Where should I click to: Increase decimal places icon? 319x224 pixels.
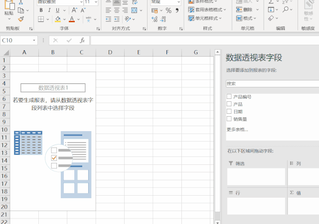[x=155, y=19]
